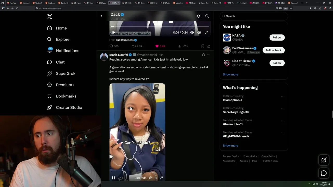The height and width of the screenshot is (187, 333).
Task: Open the Terms of Service link
Action: (x=231, y=156)
